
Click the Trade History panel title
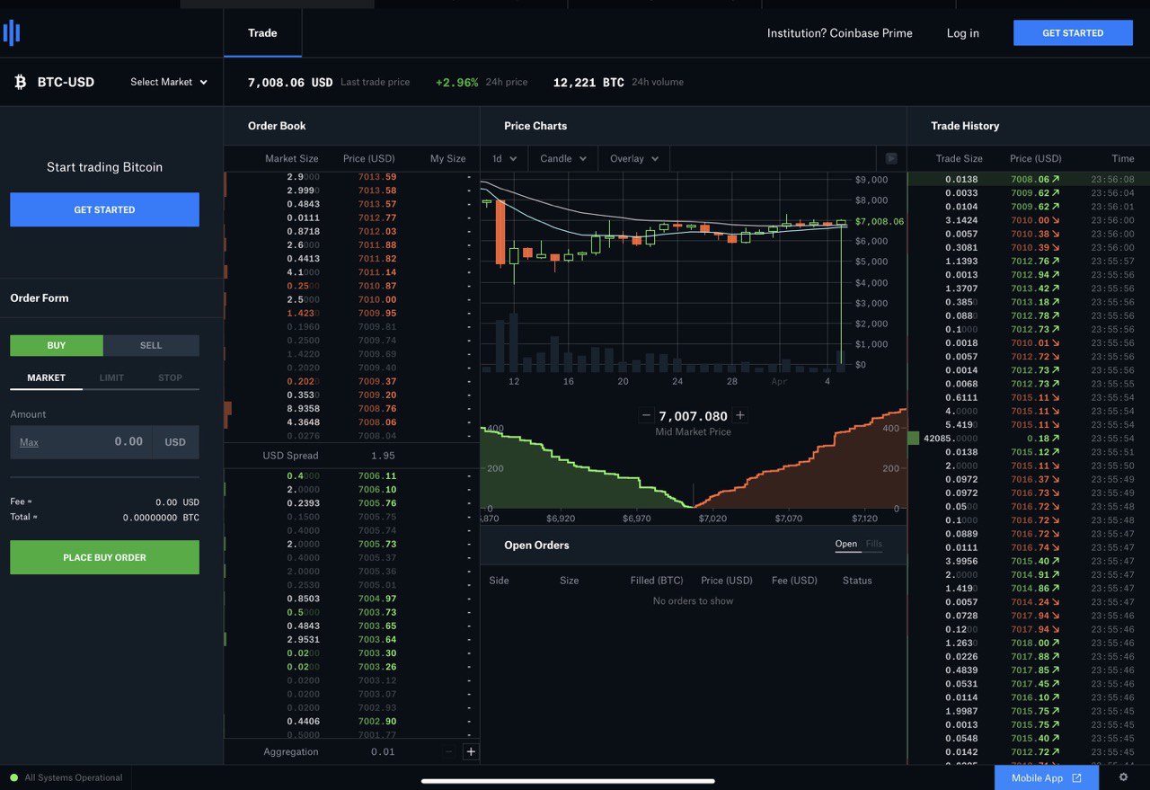click(x=965, y=126)
